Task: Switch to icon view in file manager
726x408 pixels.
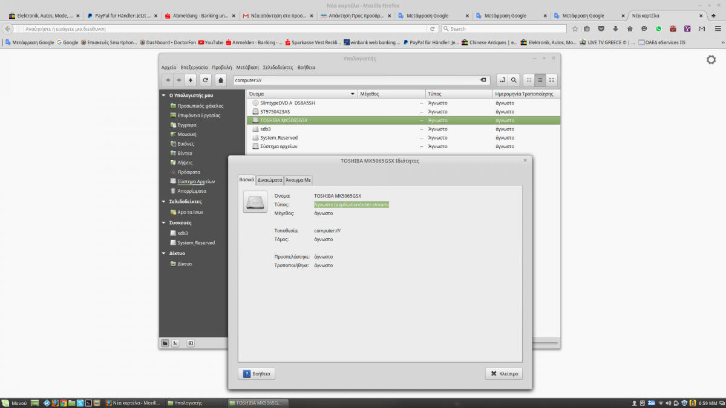Action: point(529,80)
